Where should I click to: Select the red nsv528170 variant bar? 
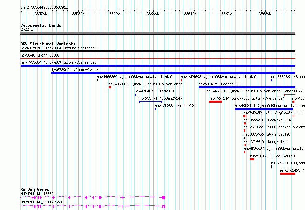click(x=252, y=159)
